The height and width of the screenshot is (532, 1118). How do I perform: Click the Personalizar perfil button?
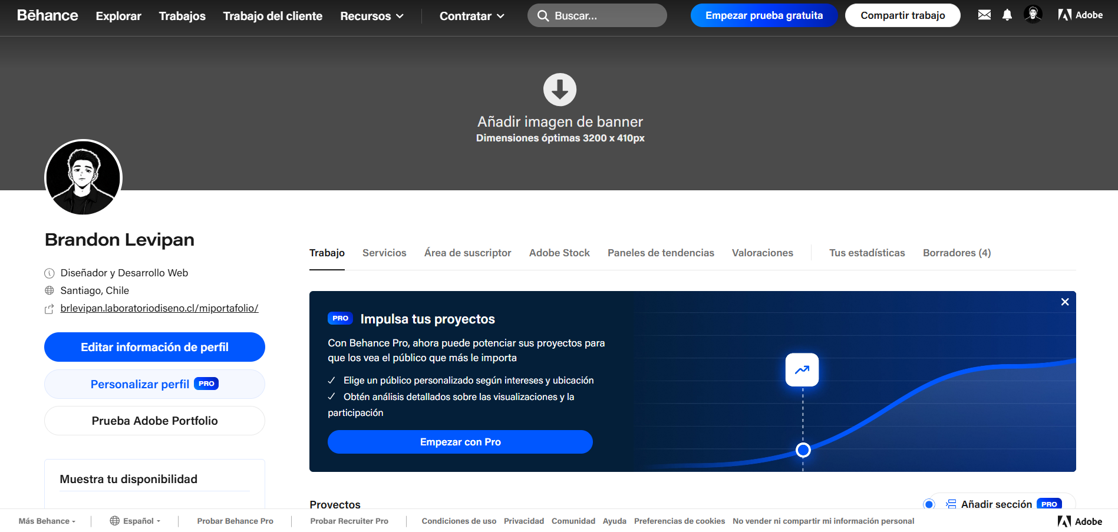(154, 384)
